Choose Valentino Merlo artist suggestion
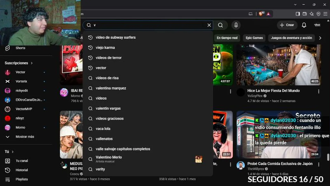Screen dimensions: 330x186 click(x=148, y=159)
